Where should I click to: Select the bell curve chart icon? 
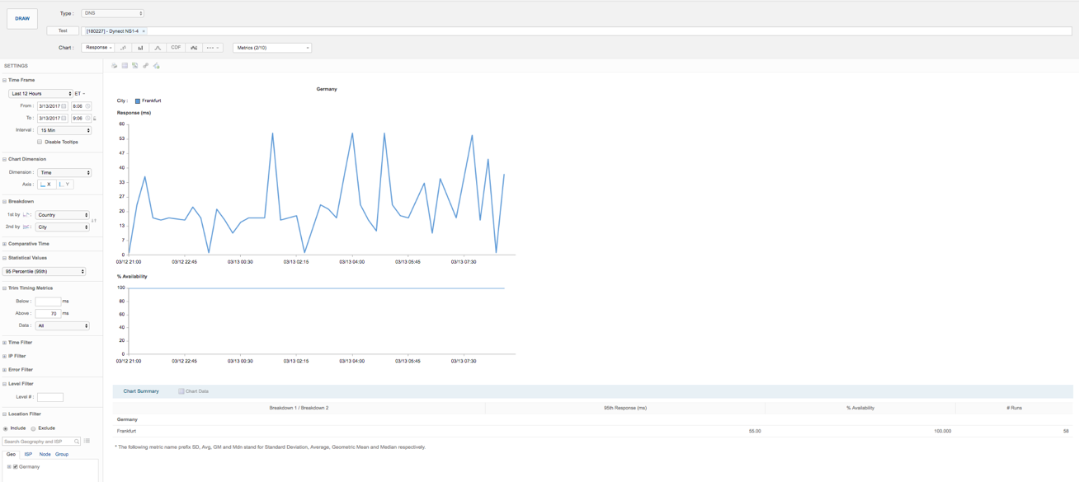(x=158, y=48)
